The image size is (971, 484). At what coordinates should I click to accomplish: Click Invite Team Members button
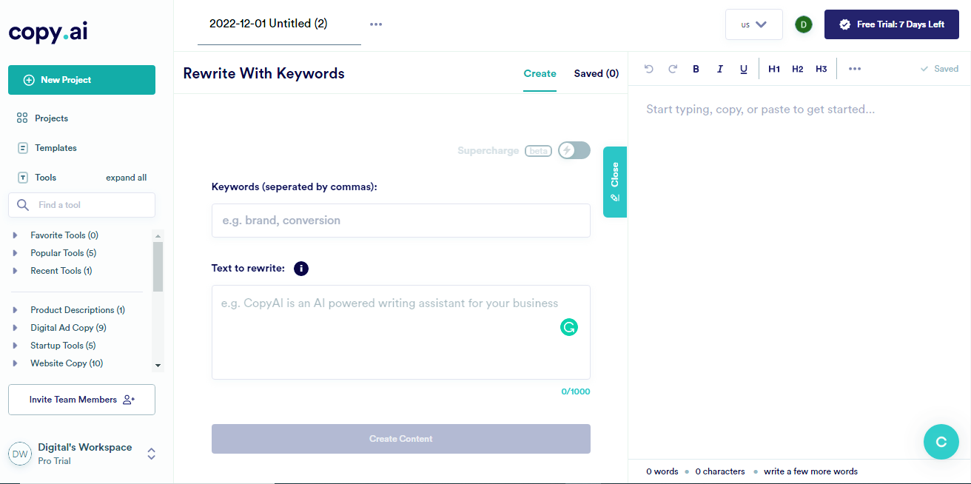point(81,400)
